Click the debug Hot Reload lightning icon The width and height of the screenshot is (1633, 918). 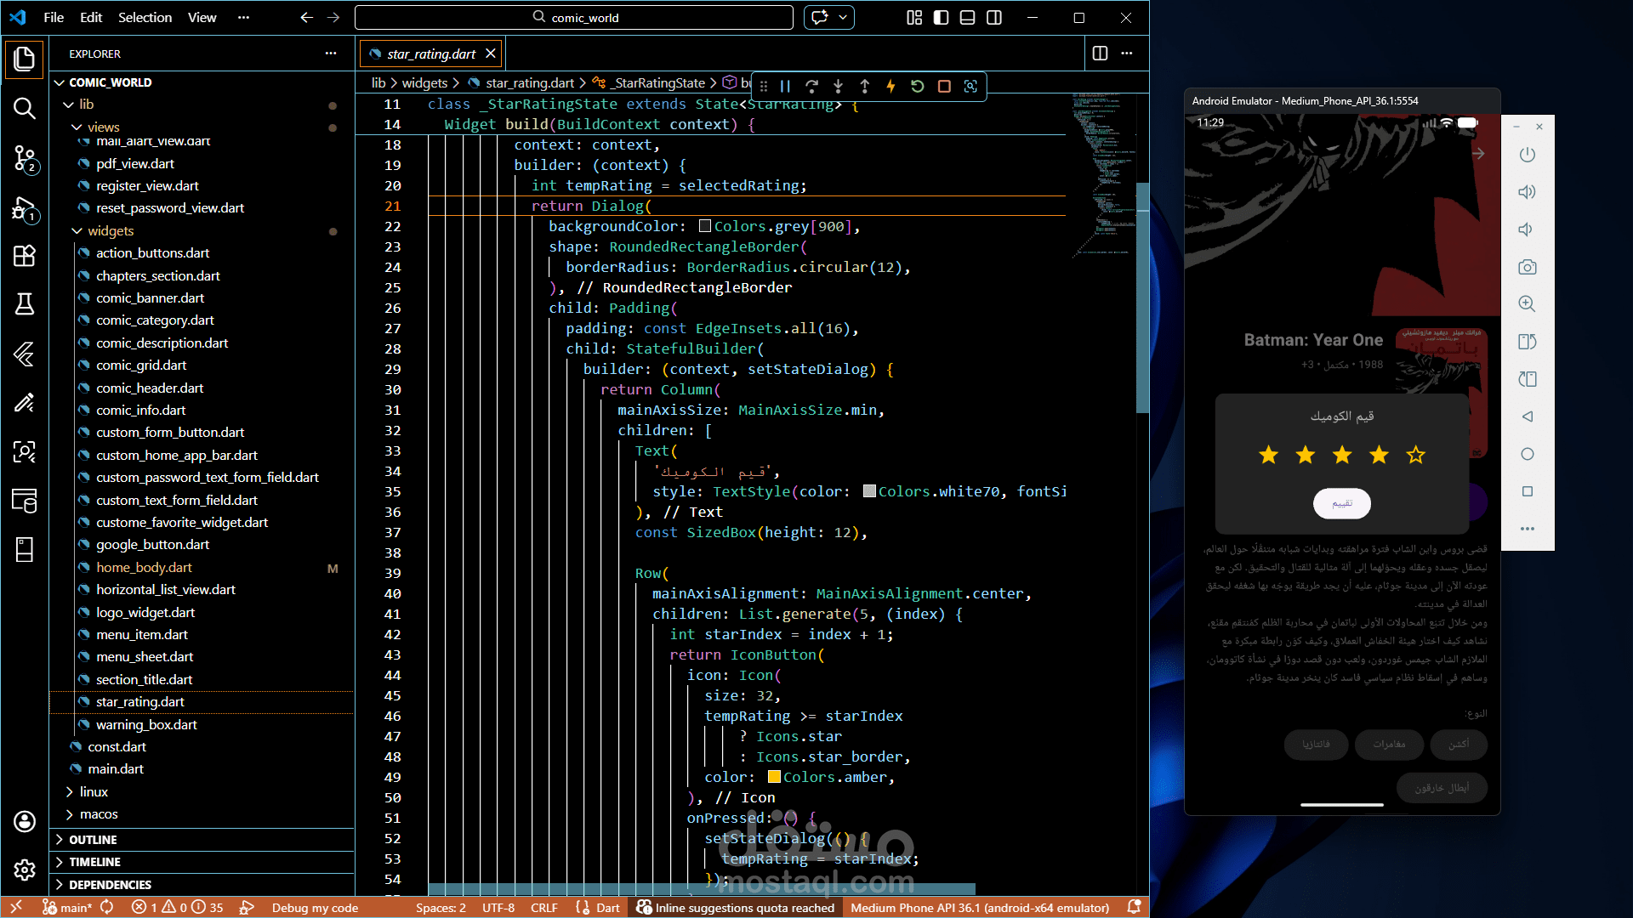click(890, 86)
